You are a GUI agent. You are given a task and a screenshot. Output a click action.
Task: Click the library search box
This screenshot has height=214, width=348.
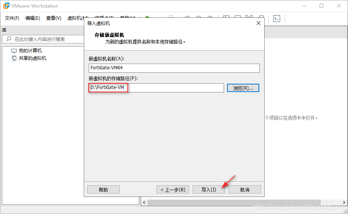[x=44, y=39]
